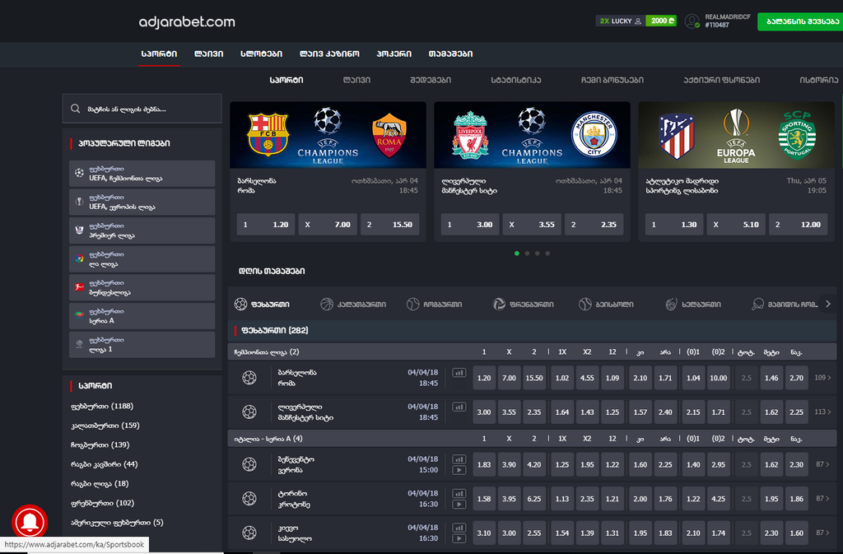
Task: Select the hockey sport icon tab
Action: 672,304
